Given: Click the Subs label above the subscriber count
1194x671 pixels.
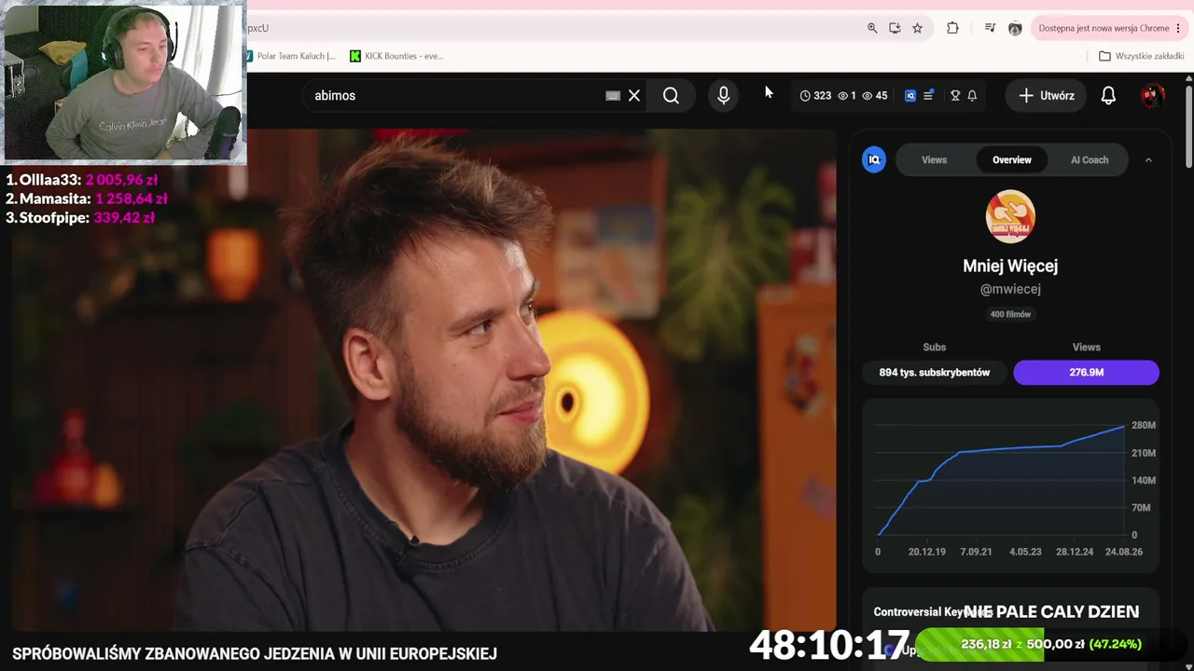Looking at the screenshot, I should point(935,347).
